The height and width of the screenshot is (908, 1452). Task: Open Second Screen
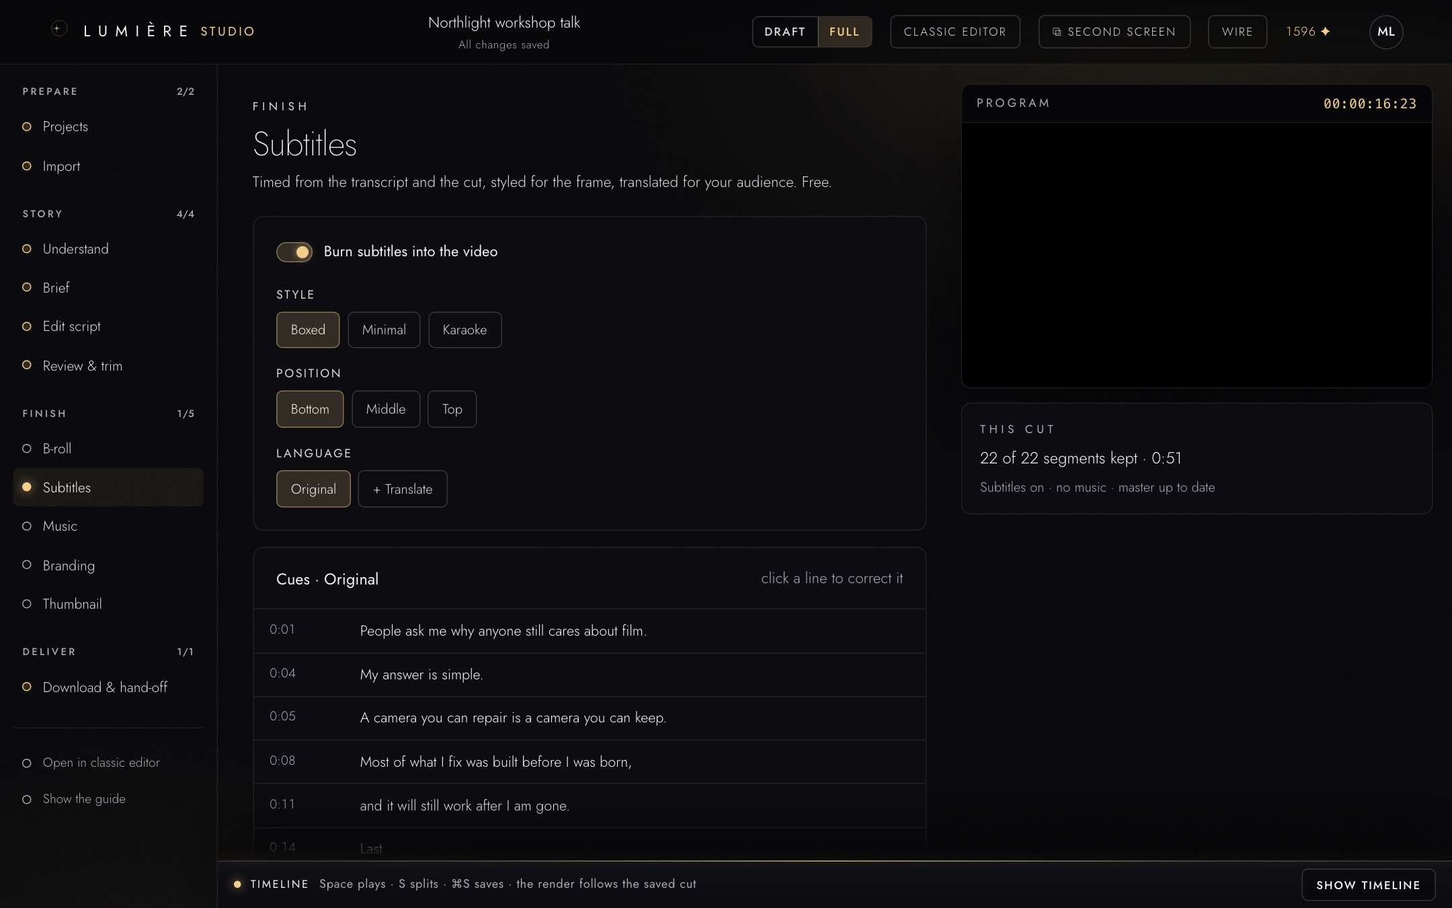click(x=1114, y=32)
